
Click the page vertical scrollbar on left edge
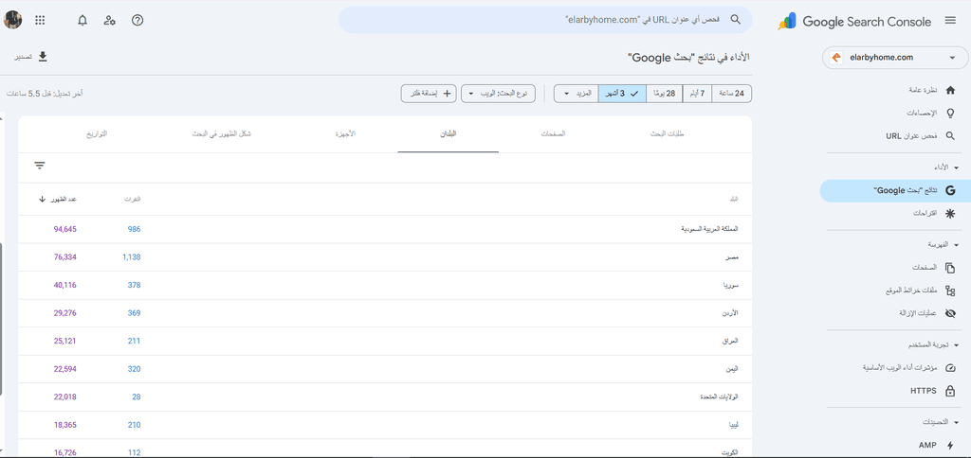2,318
